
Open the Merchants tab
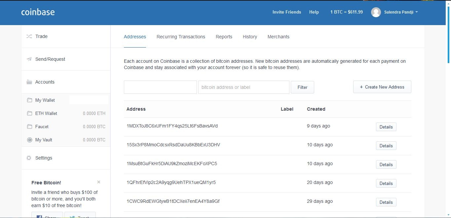tap(279, 37)
